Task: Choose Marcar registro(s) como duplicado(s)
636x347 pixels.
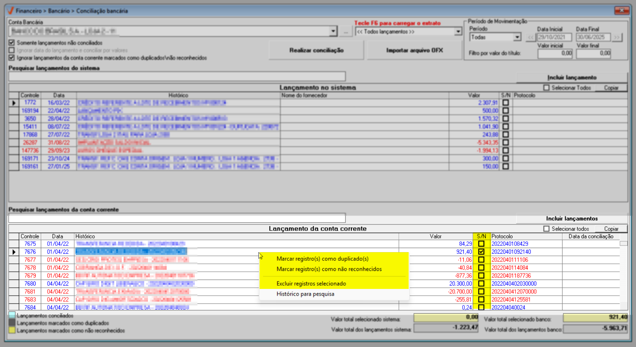Action: 322,259
